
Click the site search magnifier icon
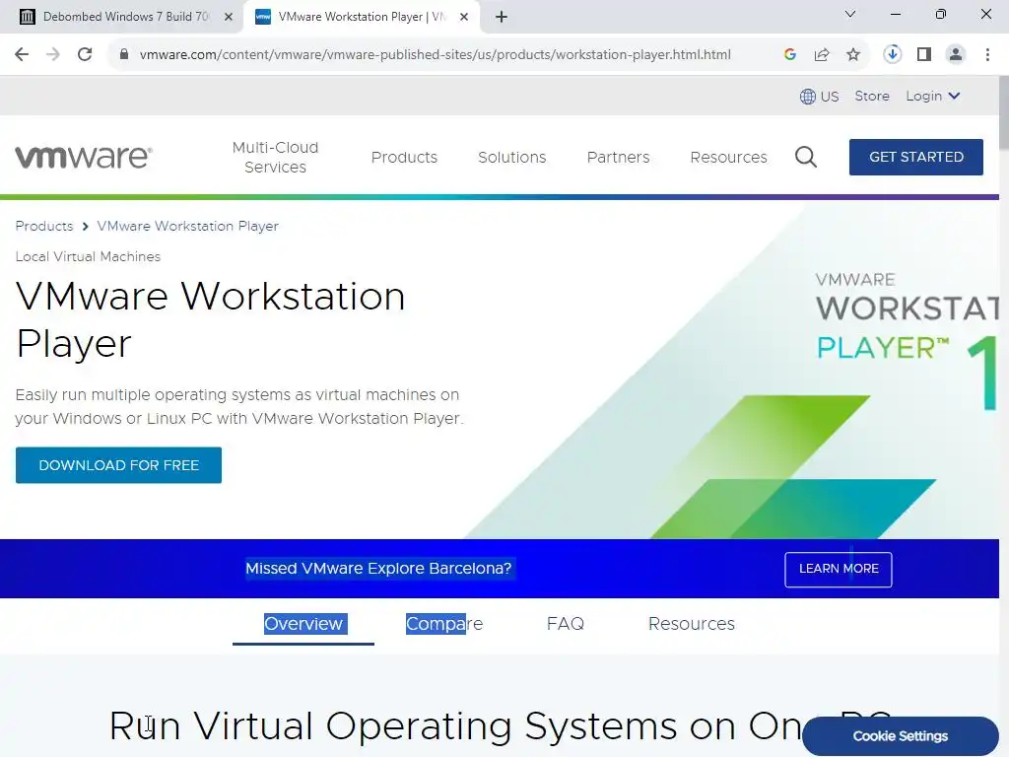[806, 157]
